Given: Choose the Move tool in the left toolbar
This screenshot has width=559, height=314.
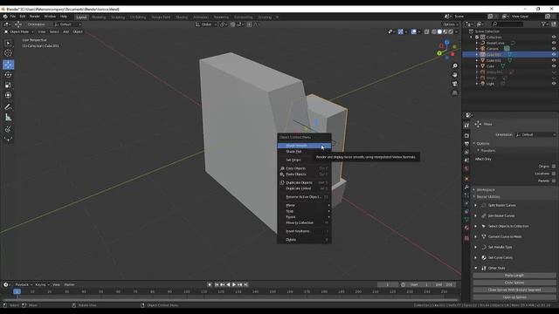Looking at the screenshot, I should pos(8,65).
